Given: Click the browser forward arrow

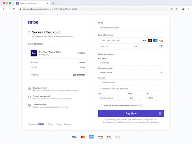Looking at the screenshot, I should point(9,9).
